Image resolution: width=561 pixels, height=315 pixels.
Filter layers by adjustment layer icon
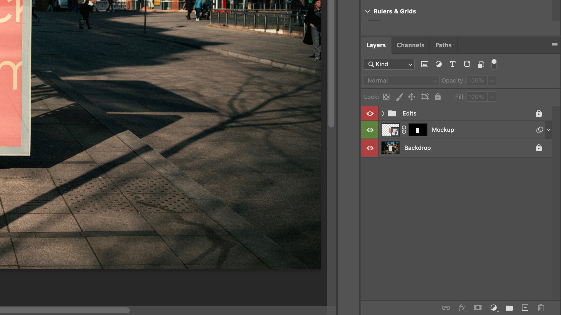(x=439, y=64)
